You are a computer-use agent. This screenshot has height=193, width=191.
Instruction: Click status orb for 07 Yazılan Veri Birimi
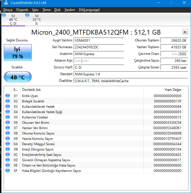point(8,128)
